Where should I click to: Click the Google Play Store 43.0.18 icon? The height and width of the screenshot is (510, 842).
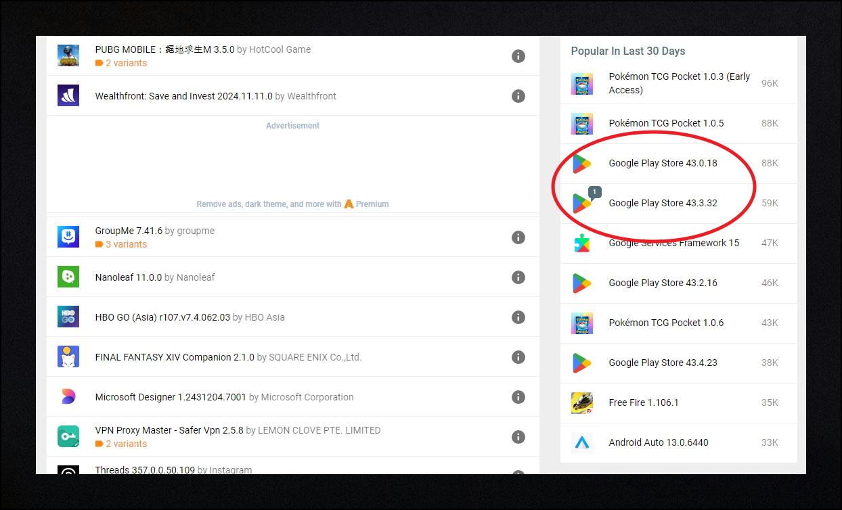582,164
